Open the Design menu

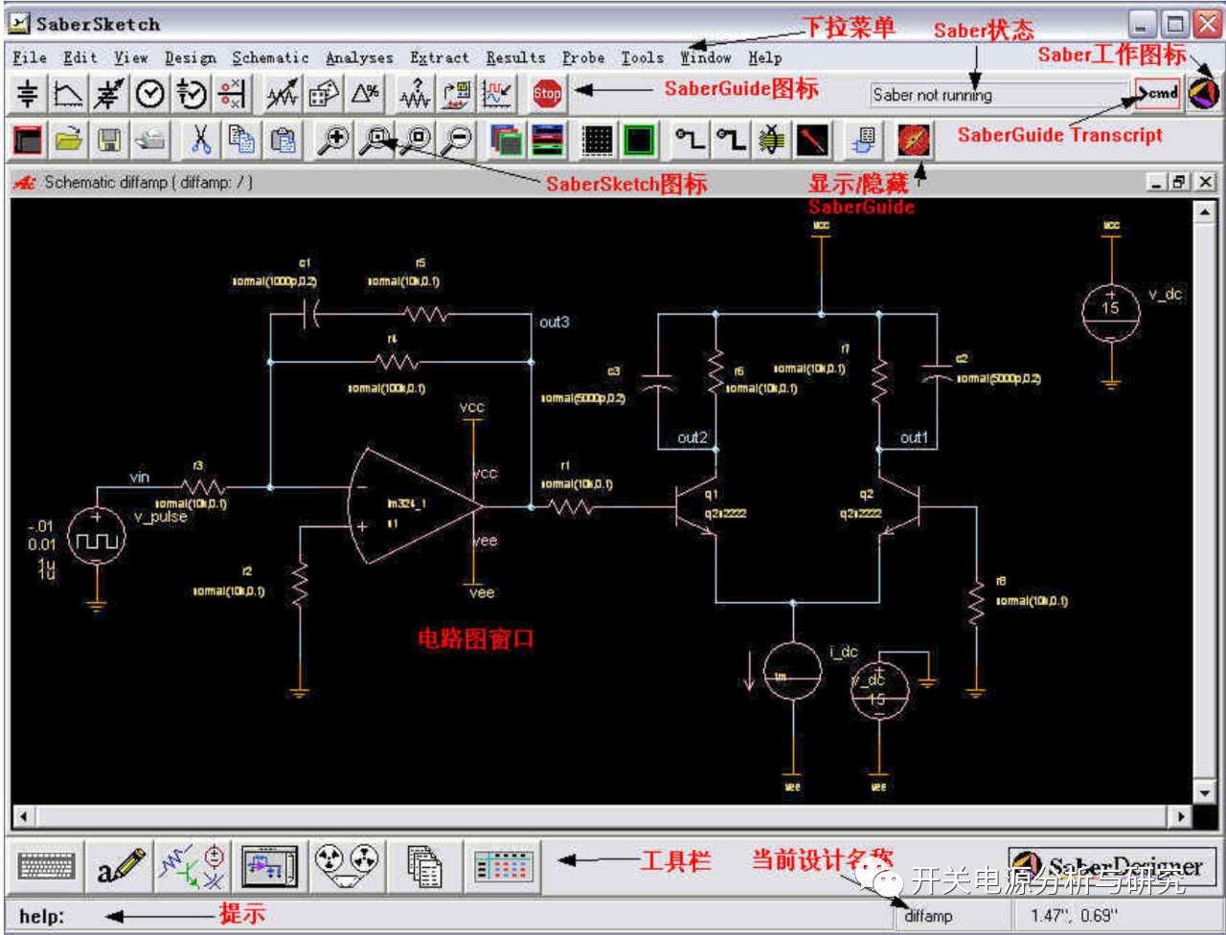pyautogui.click(x=191, y=57)
